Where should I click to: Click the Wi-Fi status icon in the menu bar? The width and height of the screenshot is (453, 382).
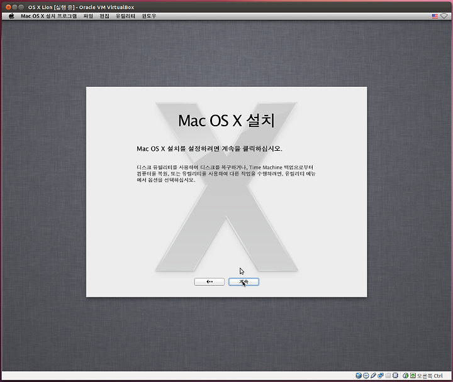point(444,16)
